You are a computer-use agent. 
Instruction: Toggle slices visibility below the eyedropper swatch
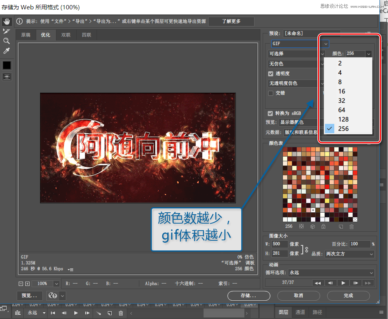point(7,77)
